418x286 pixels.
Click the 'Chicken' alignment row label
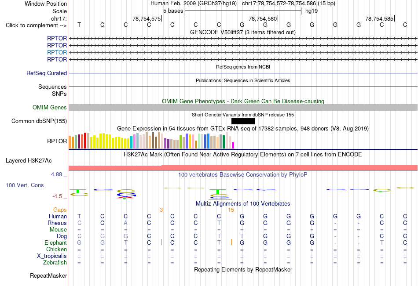coord(56,249)
